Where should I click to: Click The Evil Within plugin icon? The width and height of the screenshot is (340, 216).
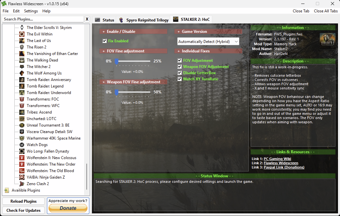click(x=22, y=34)
